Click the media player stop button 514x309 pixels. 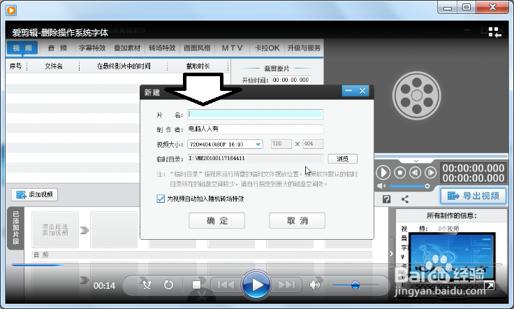tap(196, 285)
